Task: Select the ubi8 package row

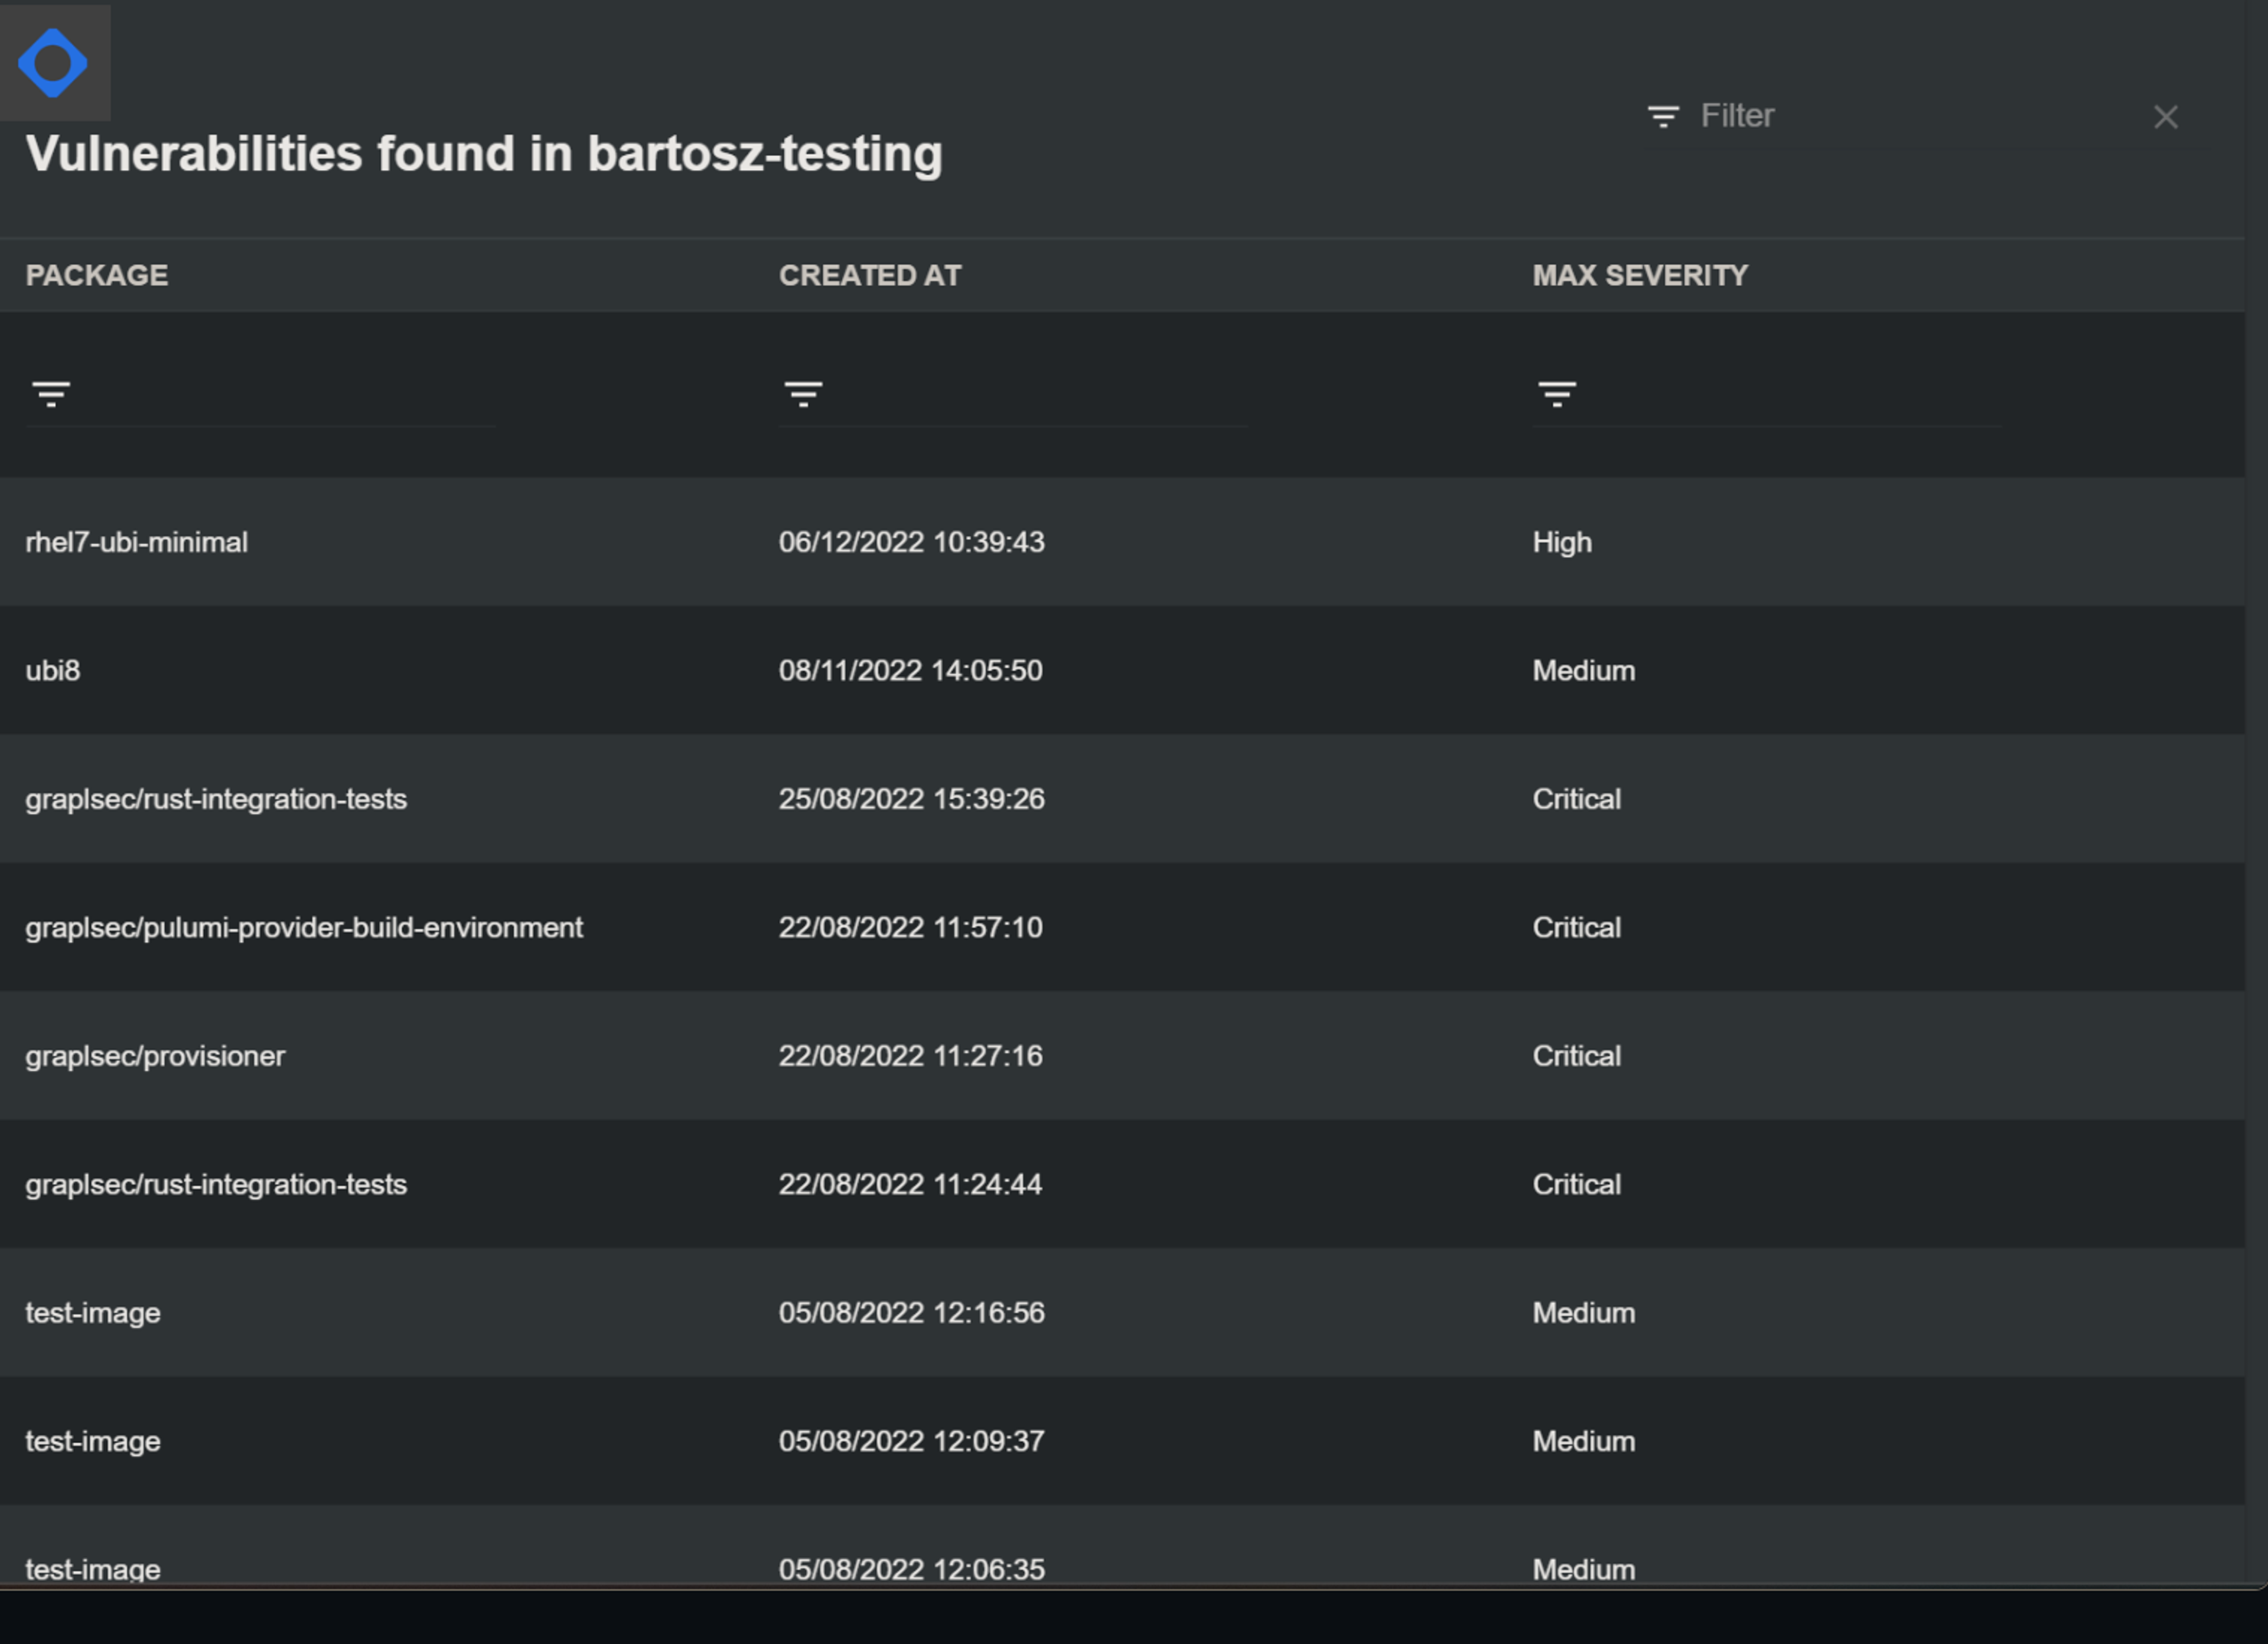Action: [53, 670]
